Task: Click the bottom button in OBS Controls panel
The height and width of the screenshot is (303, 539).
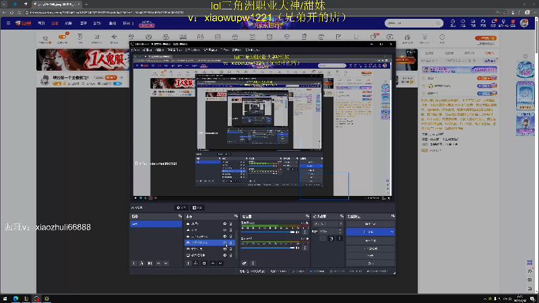Action: (370, 263)
